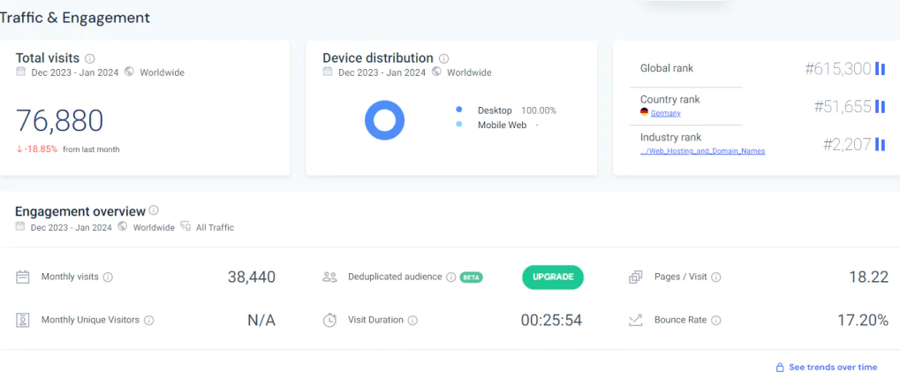
Task: Click info icon beside Pages / Visit
Action: (x=716, y=277)
